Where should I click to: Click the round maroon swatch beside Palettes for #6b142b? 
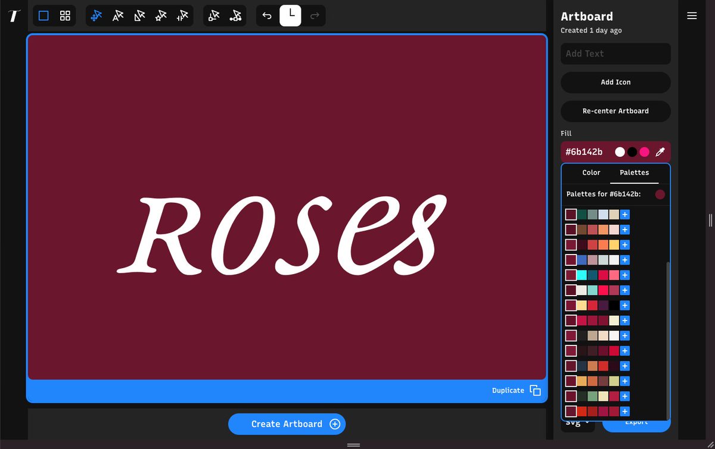click(660, 194)
